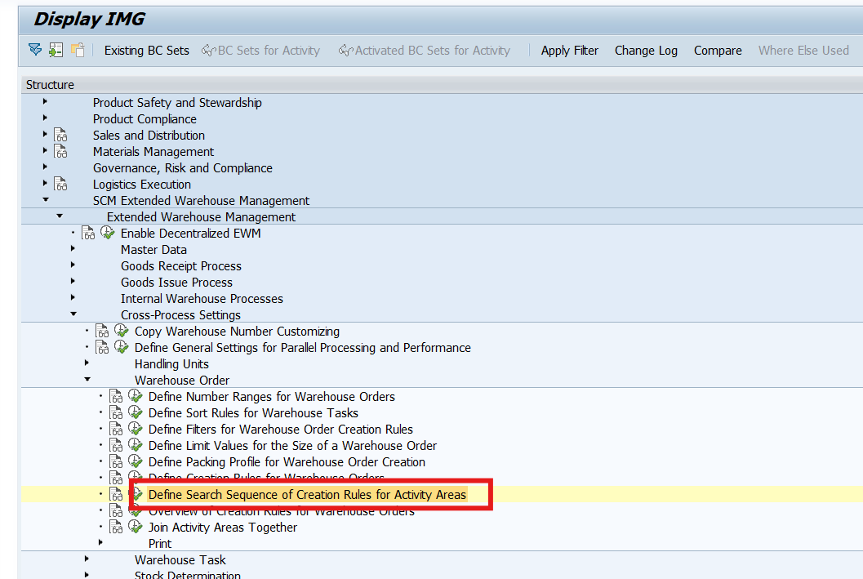Expand the Logistics Execution node
This screenshot has height=579, width=863.
coord(45,183)
